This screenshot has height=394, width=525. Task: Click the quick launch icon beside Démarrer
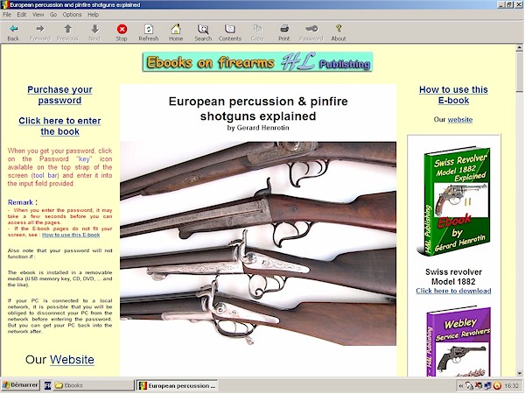pos(47,385)
